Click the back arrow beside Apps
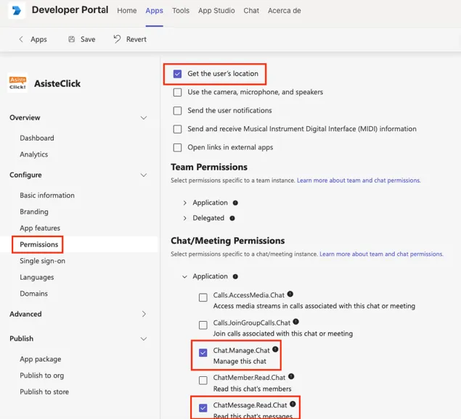The width and height of the screenshot is (461, 419). (x=21, y=39)
